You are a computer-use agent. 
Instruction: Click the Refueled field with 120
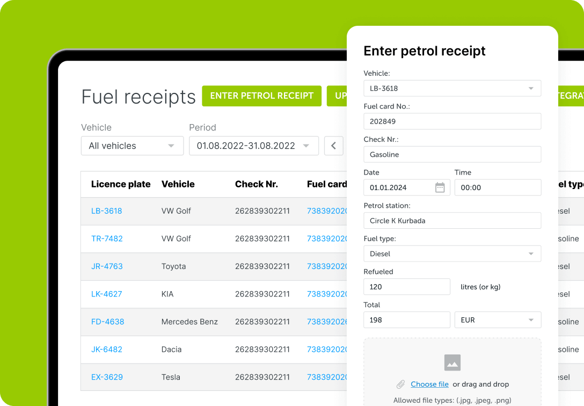[x=407, y=287]
